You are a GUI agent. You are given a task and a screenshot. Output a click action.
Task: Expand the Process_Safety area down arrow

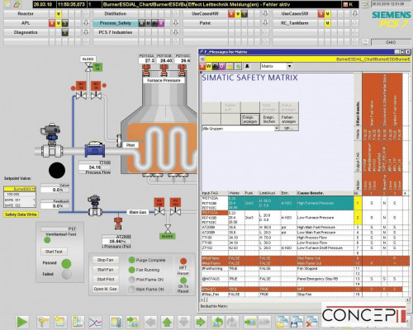(x=176, y=23)
